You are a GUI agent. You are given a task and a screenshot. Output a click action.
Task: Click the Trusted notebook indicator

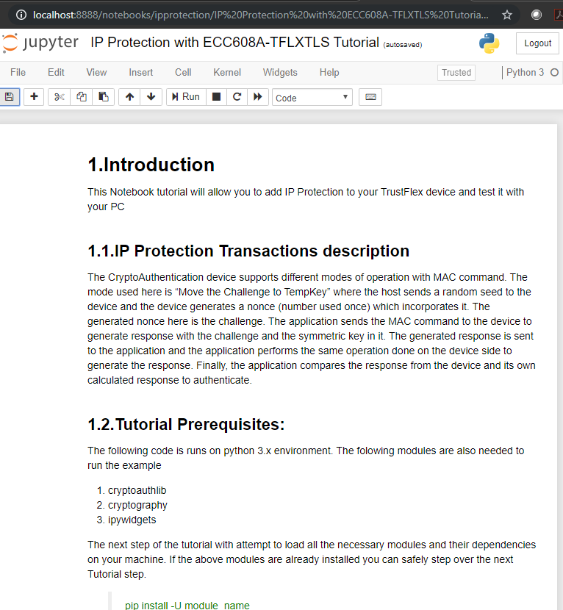click(456, 73)
